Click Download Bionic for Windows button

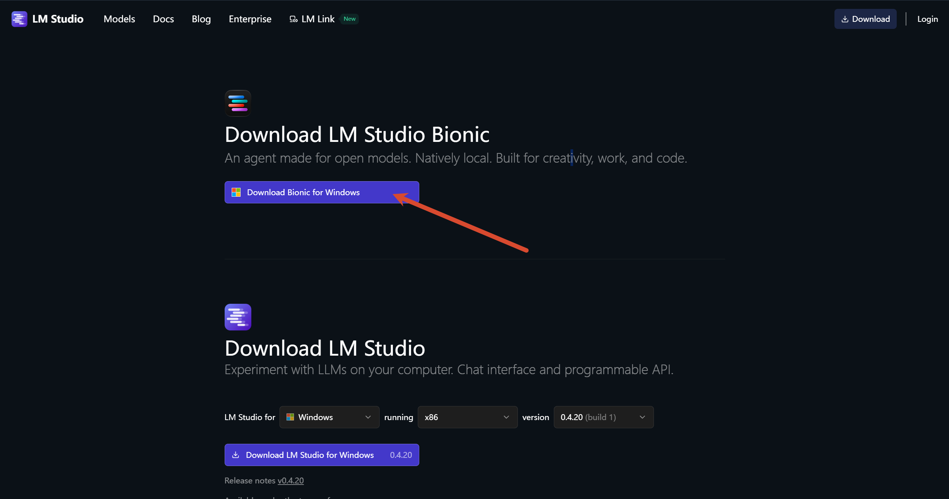coord(322,192)
